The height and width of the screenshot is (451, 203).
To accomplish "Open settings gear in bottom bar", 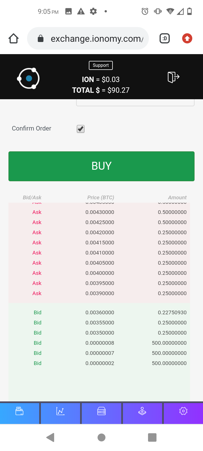I will (x=183, y=411).
